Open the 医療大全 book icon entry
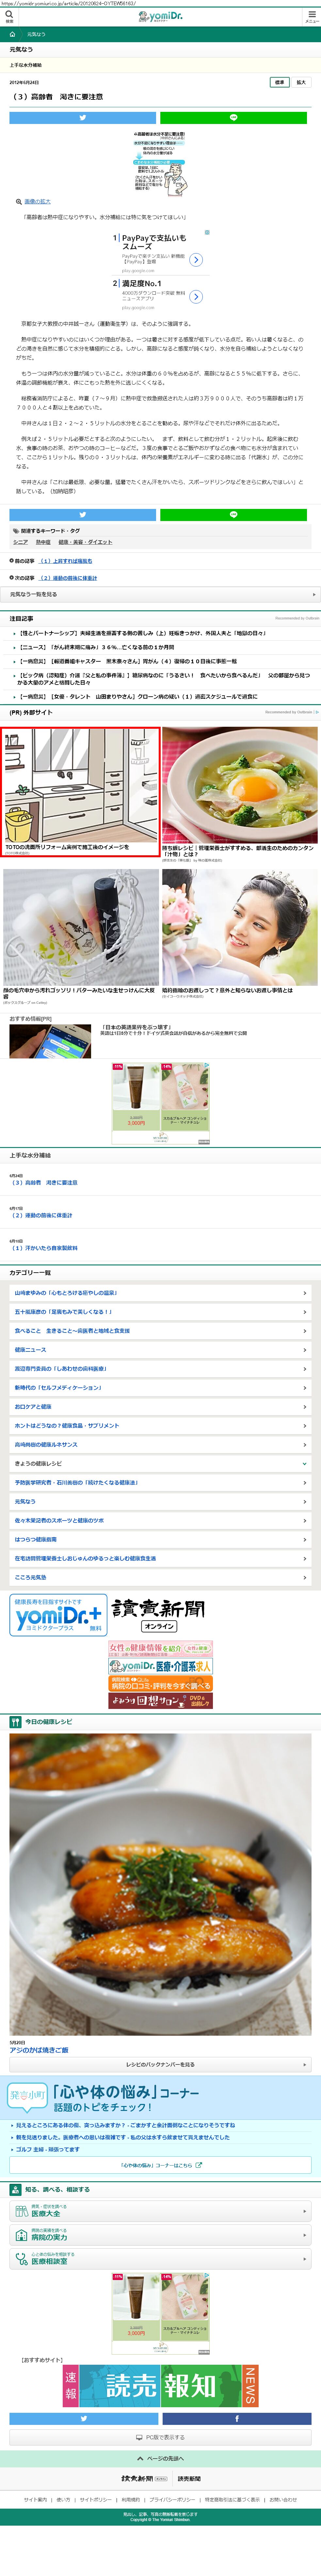 159,2211
